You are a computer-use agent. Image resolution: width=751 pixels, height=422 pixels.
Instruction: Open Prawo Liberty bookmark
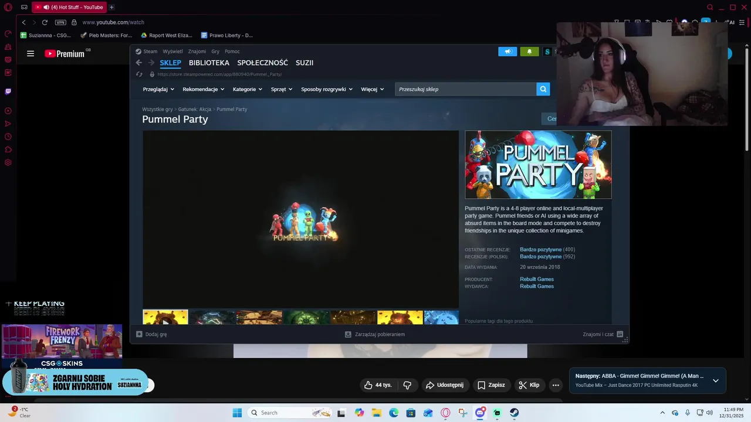click(227, 35)
